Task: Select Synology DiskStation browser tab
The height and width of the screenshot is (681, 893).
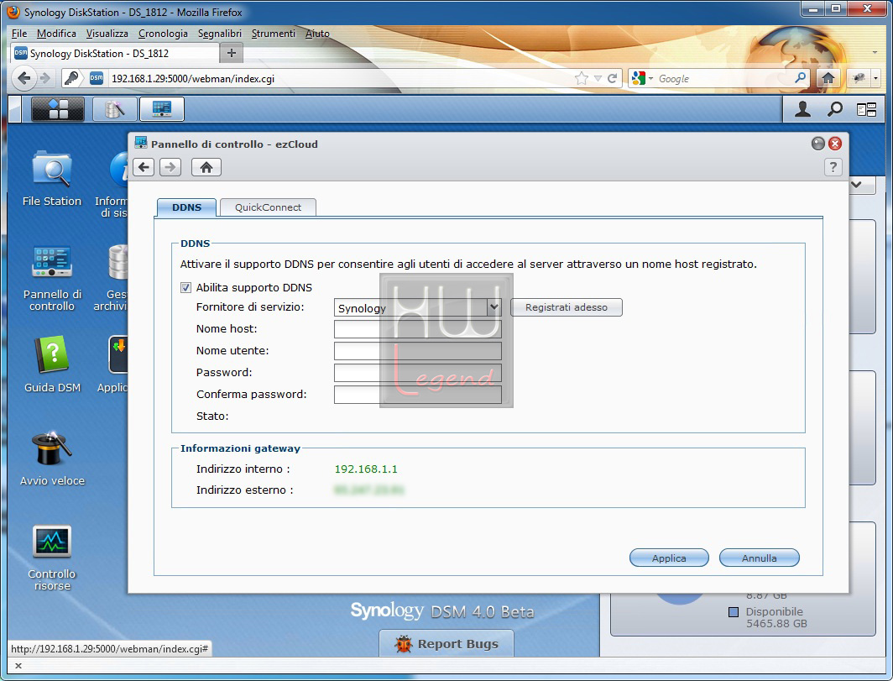Action: (x=114, y=53)
